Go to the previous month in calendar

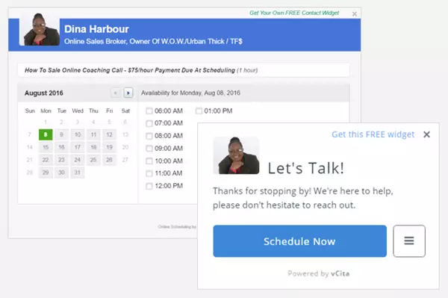tap(116, 93)
